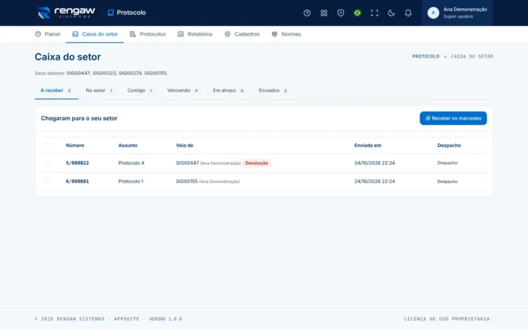
Task: Click the Cadastros gear icon
Action: [228, 34]
